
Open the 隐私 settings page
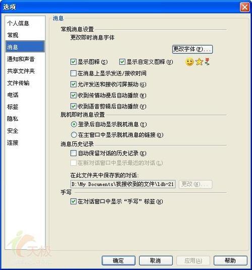click(13, 119)
